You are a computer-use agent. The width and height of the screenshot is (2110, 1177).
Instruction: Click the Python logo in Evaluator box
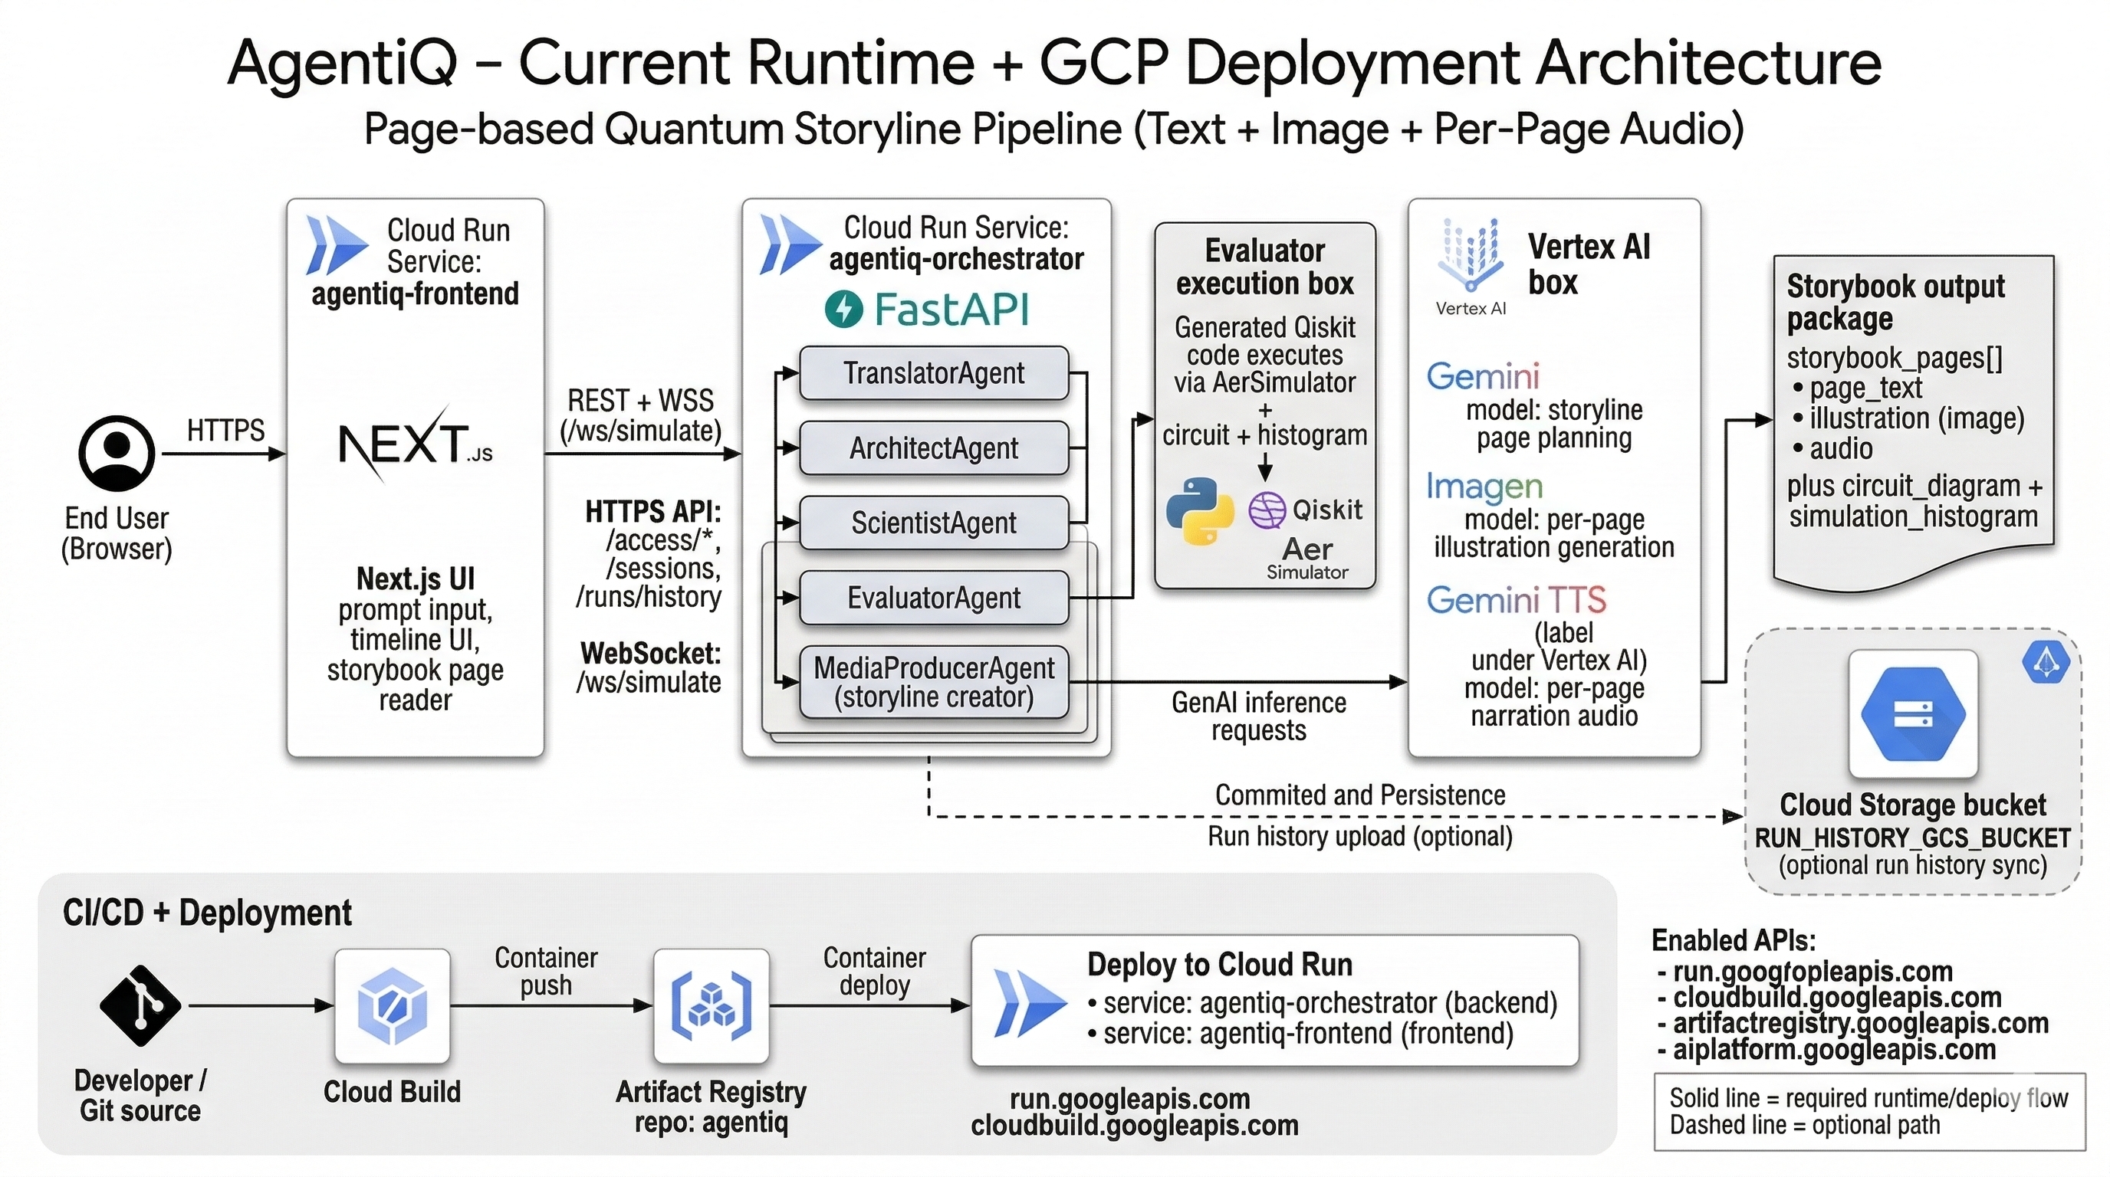click(x=1200, y=512)
